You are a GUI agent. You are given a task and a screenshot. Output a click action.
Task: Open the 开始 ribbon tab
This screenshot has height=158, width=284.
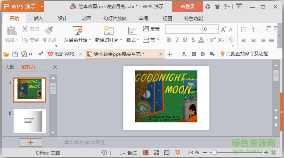click(x=14, y=18)
